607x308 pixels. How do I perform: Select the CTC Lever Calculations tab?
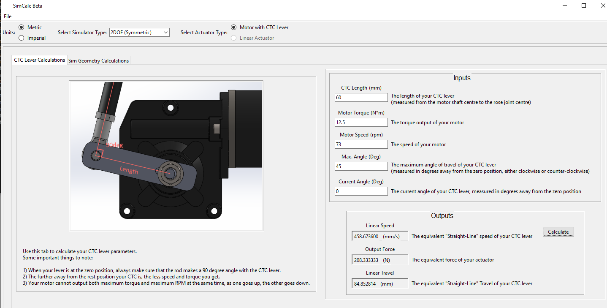click(39, 60)
